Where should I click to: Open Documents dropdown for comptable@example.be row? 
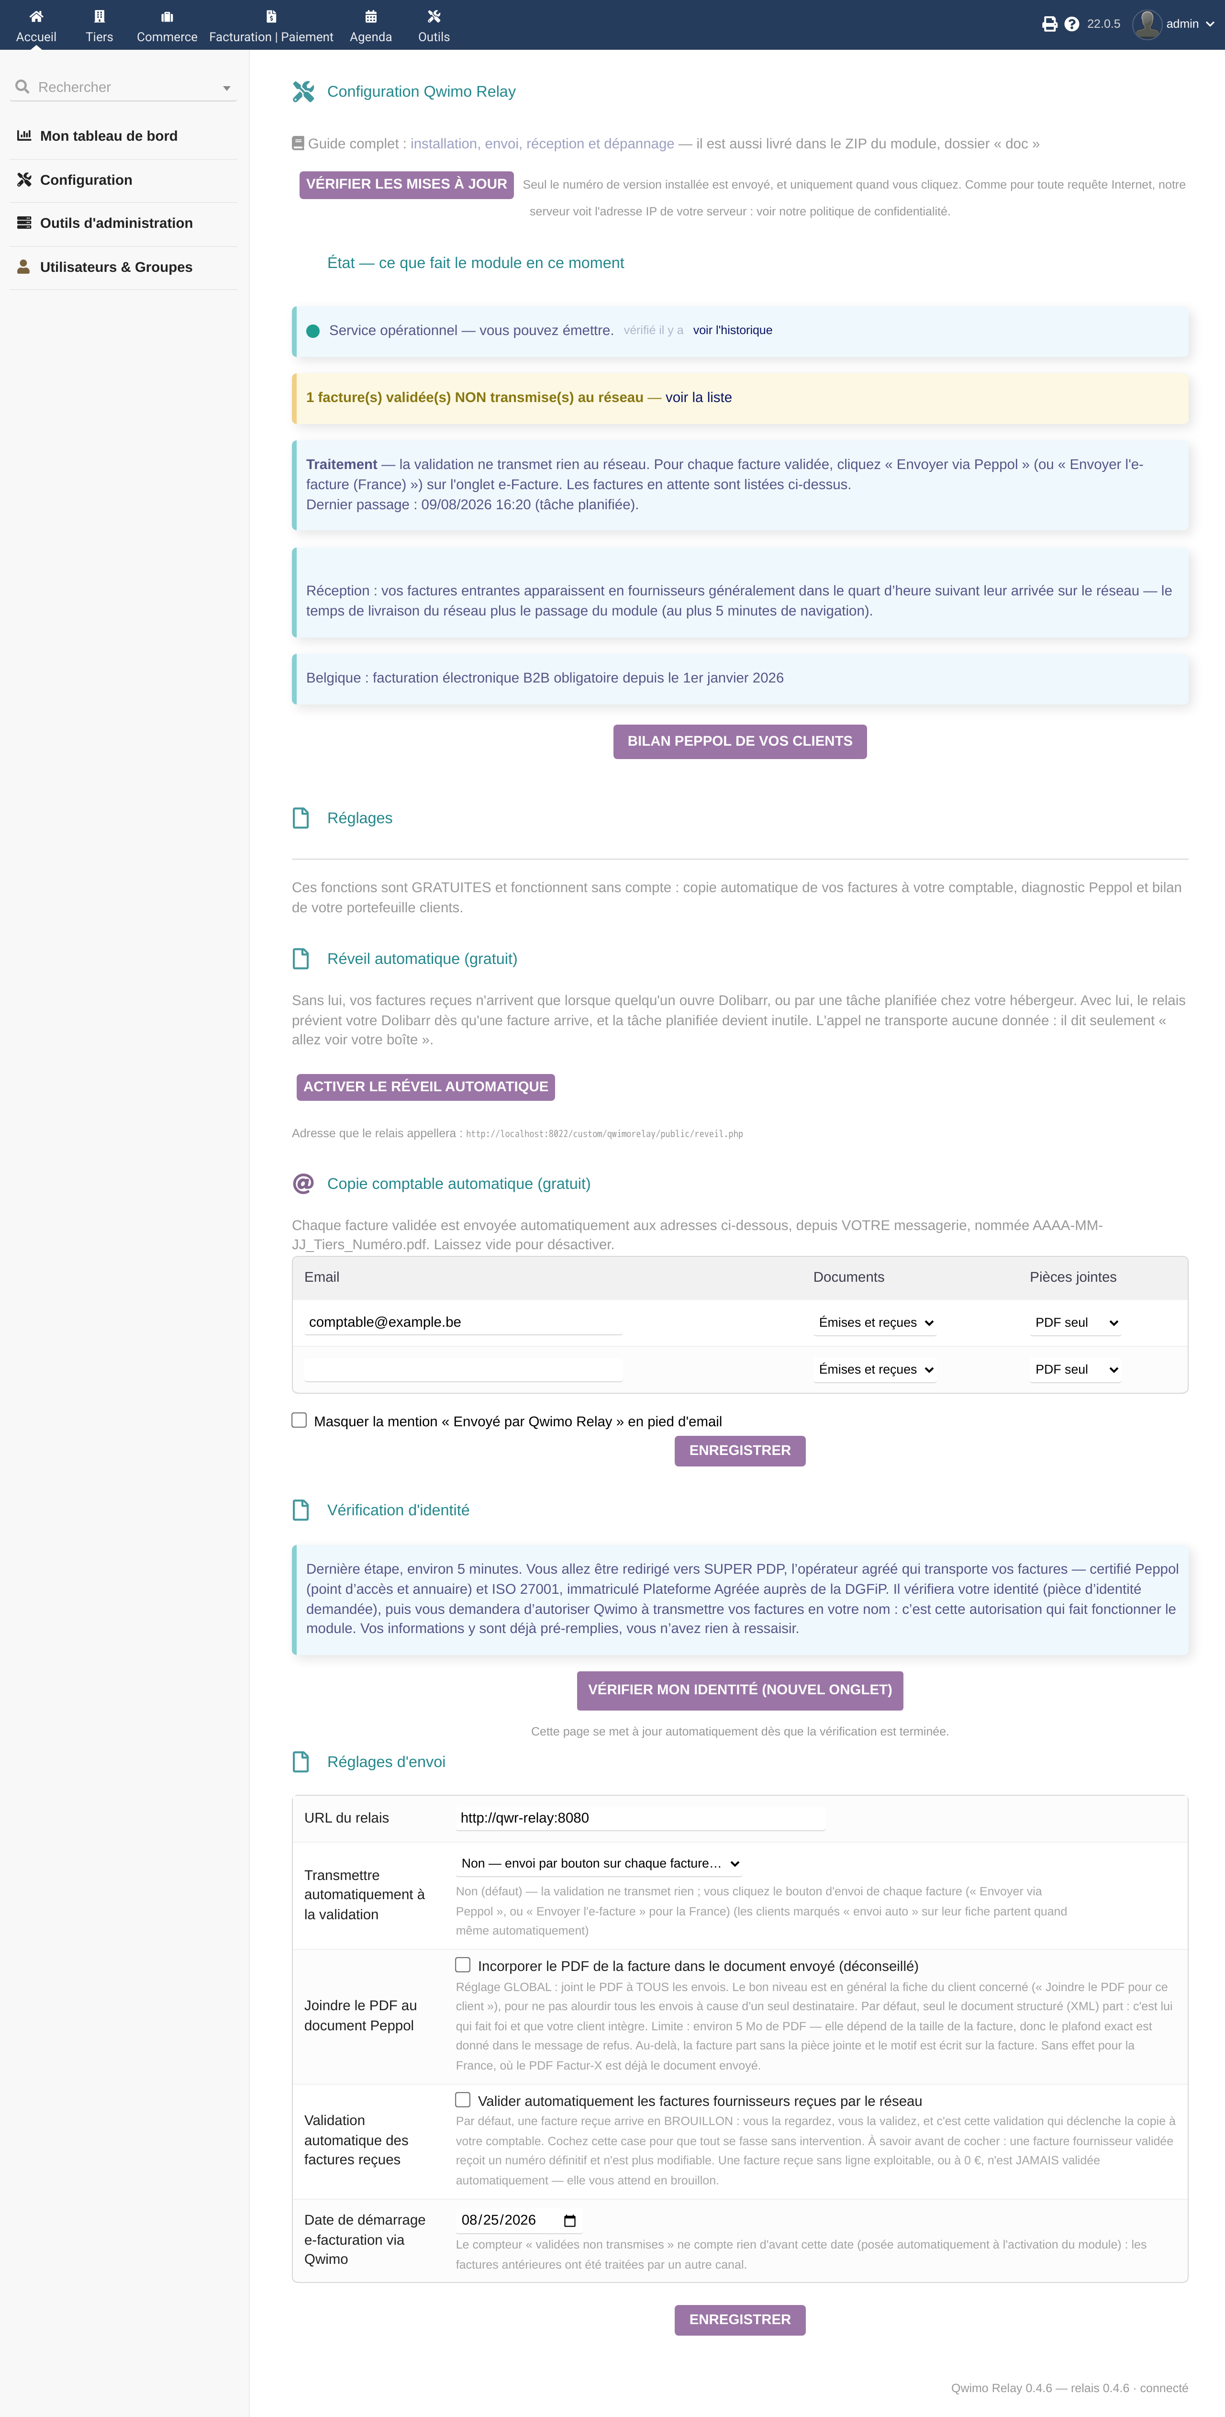pyautogui.click(x=876, y=1322)
